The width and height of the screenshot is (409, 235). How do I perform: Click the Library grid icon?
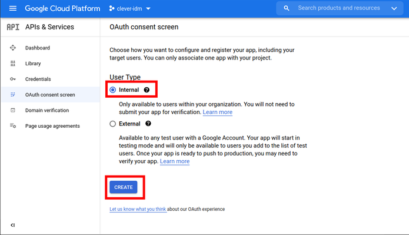(x=13, y=64)
